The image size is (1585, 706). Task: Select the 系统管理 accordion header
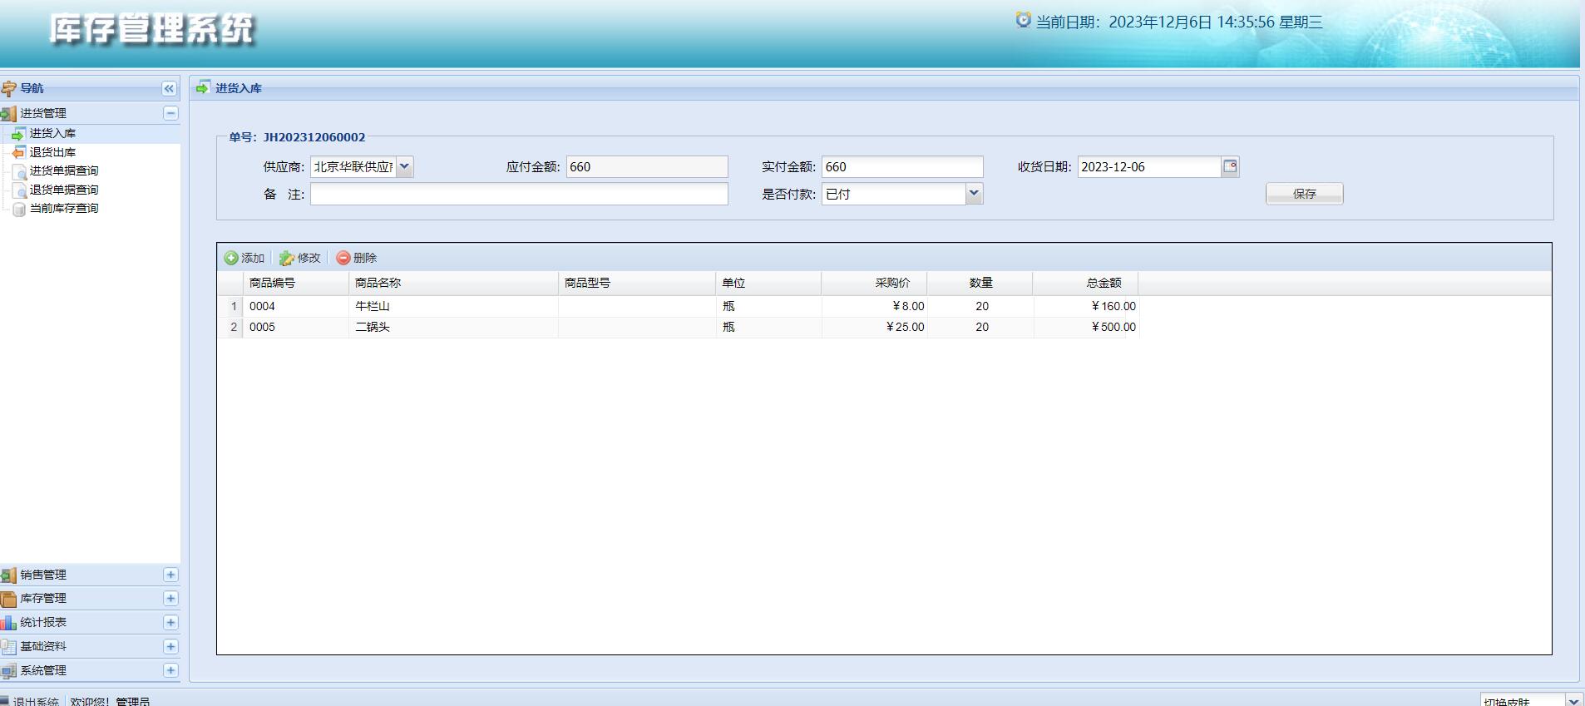tap(90, 670)
